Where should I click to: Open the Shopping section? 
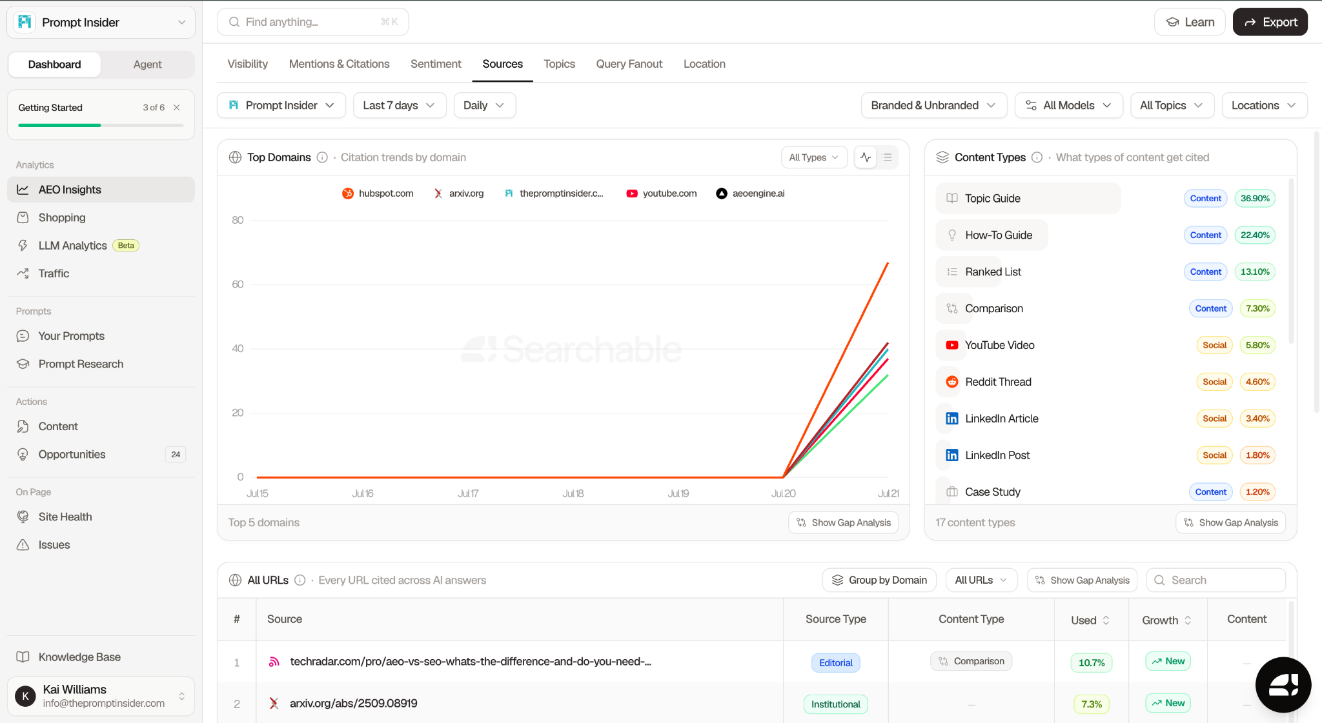(101, 217)
